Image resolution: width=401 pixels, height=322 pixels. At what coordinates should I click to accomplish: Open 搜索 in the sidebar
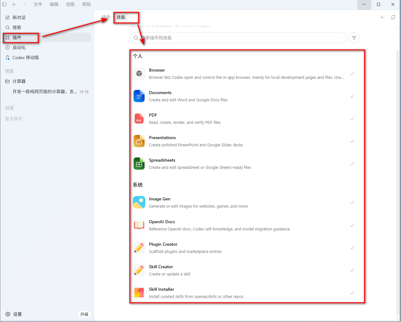click(x=47, y=28)
